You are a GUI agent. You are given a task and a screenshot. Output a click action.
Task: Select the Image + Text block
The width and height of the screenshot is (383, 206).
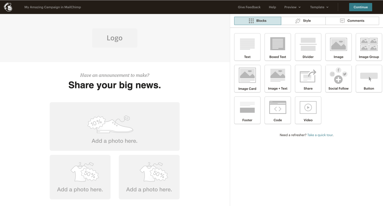pos(278,79)
